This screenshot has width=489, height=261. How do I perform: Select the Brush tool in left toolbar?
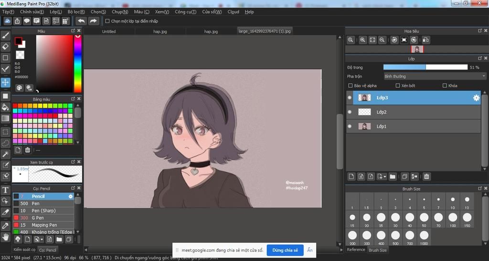6,35
